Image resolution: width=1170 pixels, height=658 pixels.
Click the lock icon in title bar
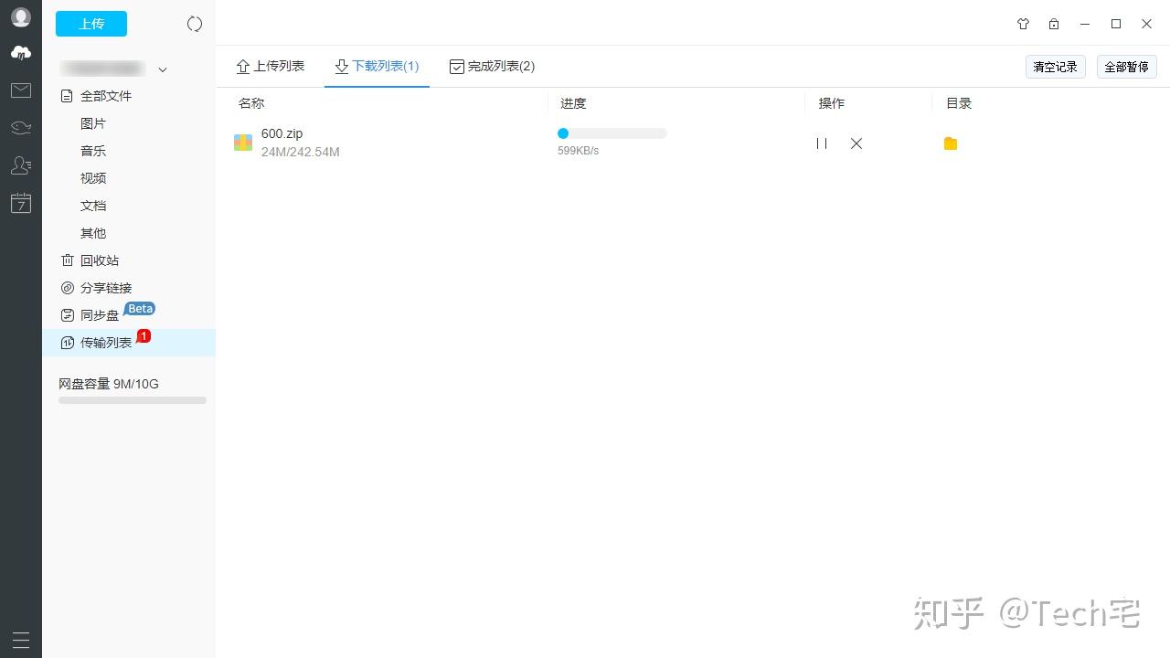pos(1054,24)
